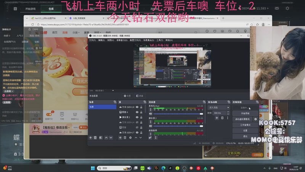Mute the 麦克风/Aux speaker icon
Screen dimensions: 305x172
click(x=151, y=114)
